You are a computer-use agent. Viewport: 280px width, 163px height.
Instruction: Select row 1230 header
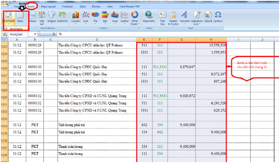(4, 96)
